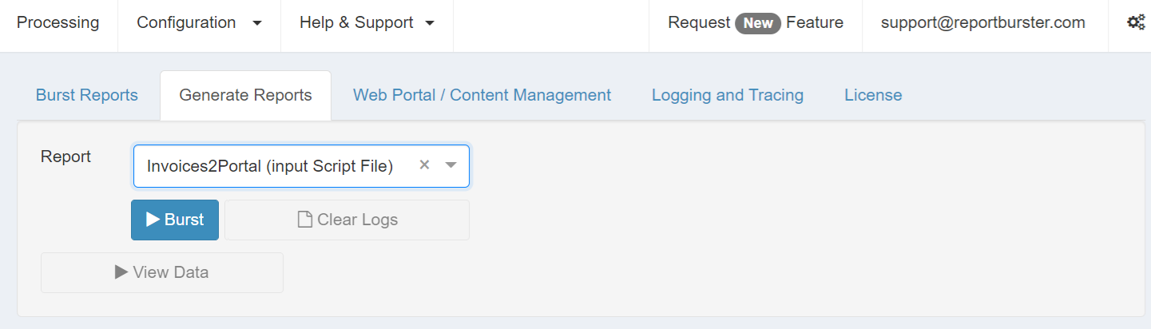
Task: Go to the Logging and Tracing tab
Action: click(x=727, y=95)
